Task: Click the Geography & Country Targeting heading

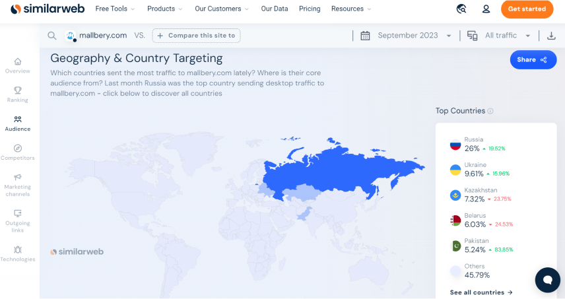Action: [x=137, y=58]
